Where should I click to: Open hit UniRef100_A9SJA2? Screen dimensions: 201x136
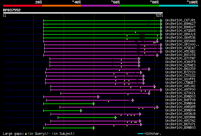point(180,86)
